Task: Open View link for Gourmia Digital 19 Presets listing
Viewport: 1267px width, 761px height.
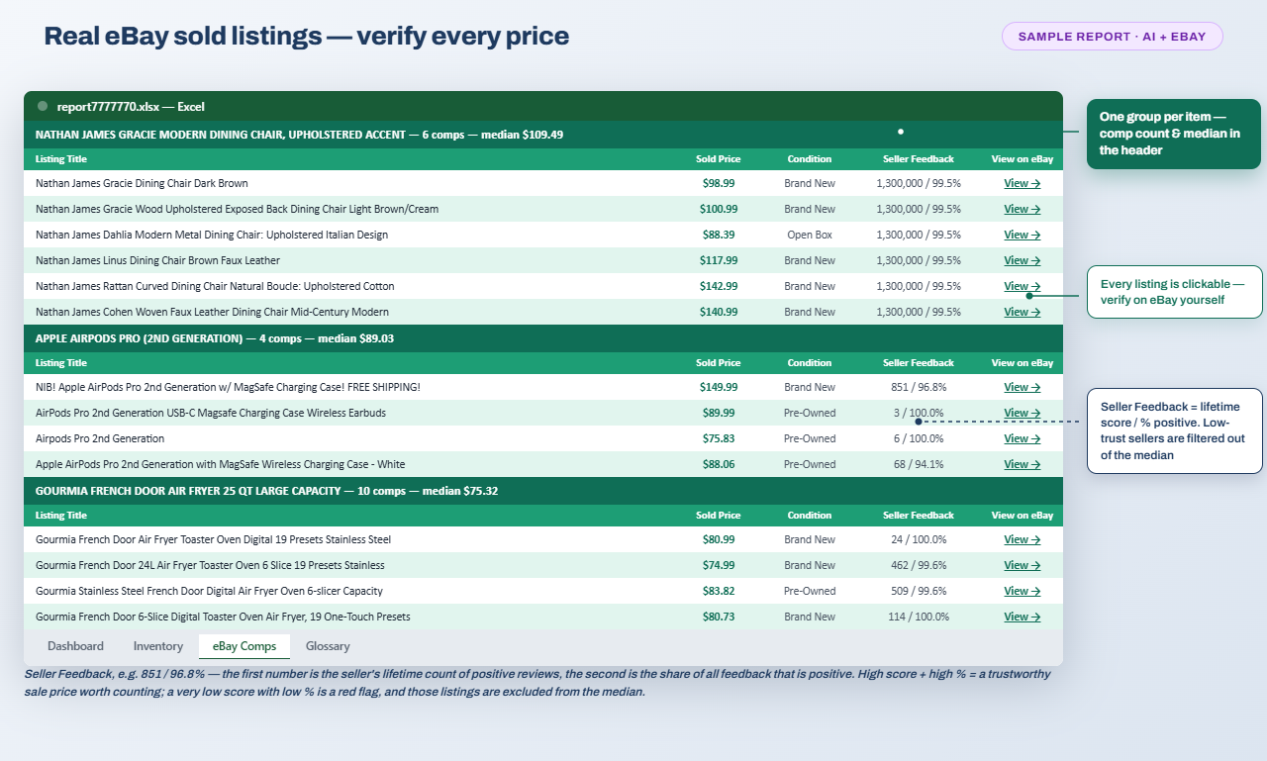Action: [x=1023, y=539]
